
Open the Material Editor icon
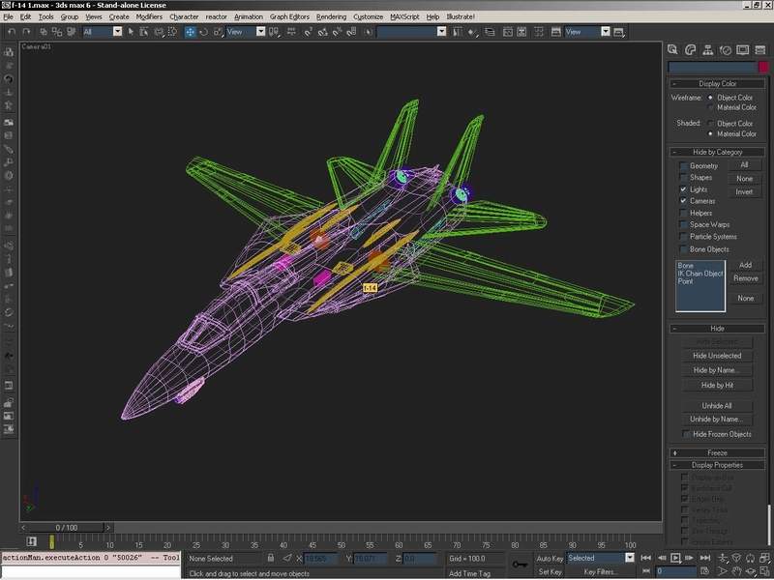click(539, 32)
